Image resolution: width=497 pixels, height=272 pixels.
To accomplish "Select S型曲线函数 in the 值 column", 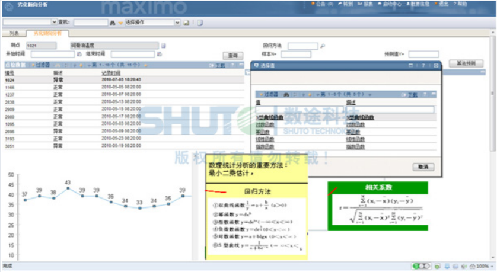I will point(270,117).
